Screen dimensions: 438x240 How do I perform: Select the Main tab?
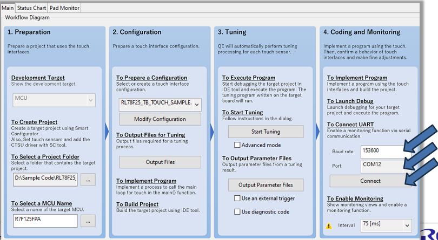pos(8,8)
